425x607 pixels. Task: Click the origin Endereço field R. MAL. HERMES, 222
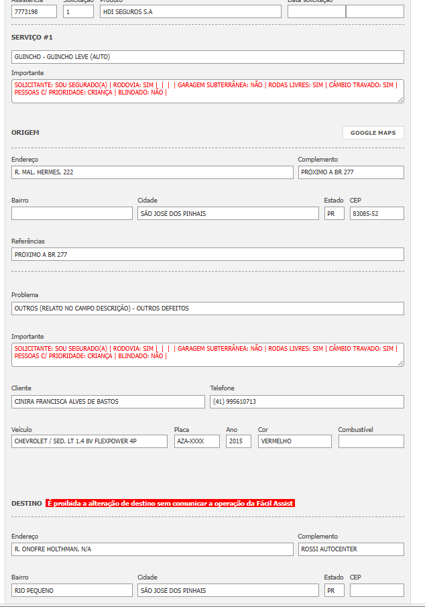(x=152, y=172)
